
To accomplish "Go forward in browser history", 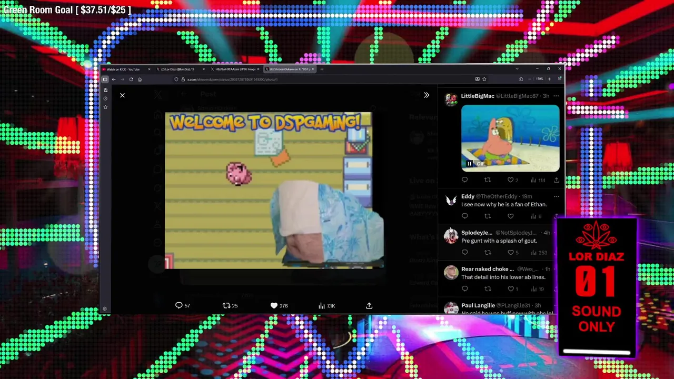I will pos(122,79).
